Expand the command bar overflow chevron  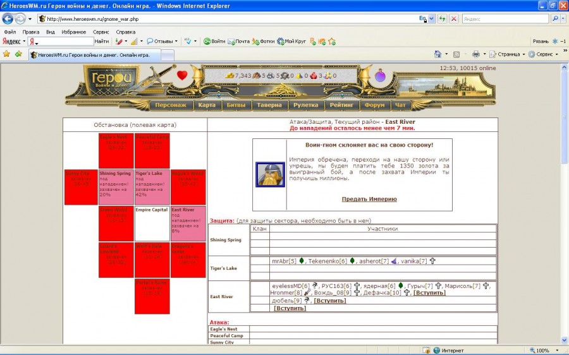tap(565, 51)
